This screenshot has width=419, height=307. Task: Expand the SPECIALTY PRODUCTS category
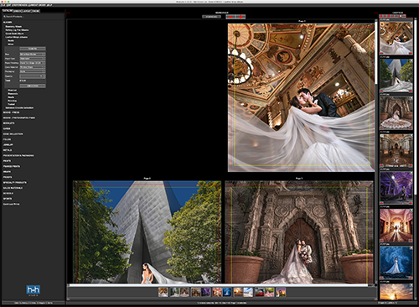tap(15, 183)
